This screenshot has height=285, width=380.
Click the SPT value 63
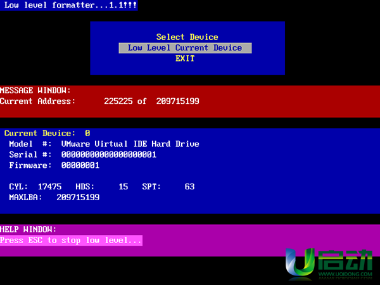tap(189, 187)
